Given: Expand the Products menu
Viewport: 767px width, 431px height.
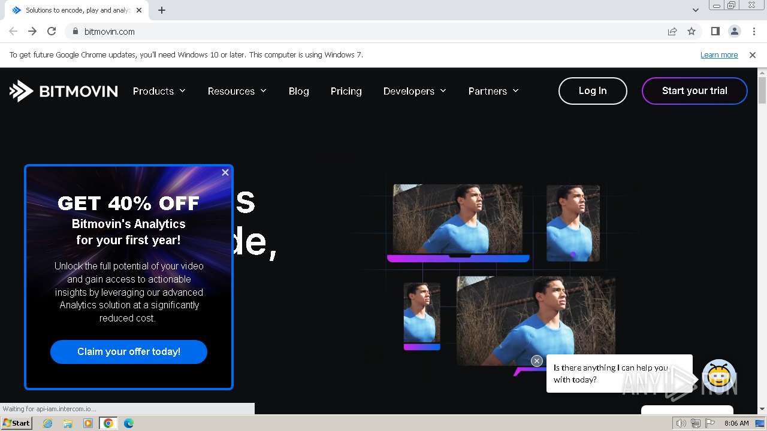Looking at the screenshot, I should click(159, 91).
